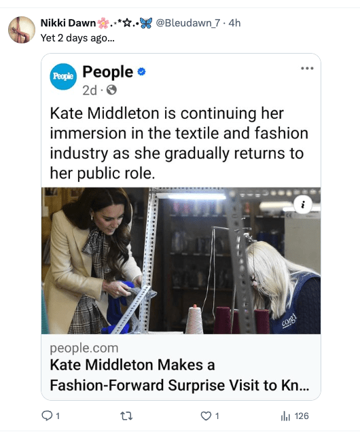Click the People blue logo avatar

(x=63, y=77)
